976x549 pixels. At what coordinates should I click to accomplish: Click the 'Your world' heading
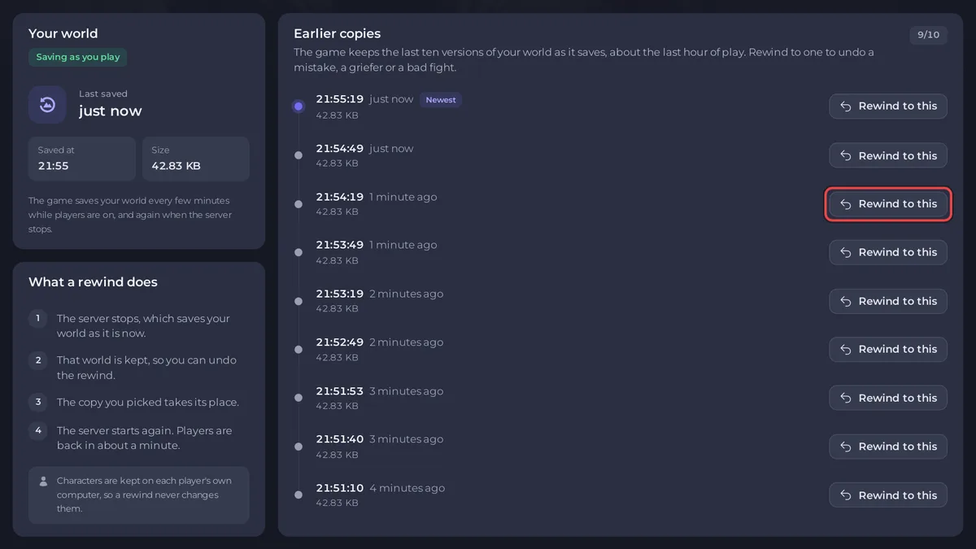coord(63,33)
